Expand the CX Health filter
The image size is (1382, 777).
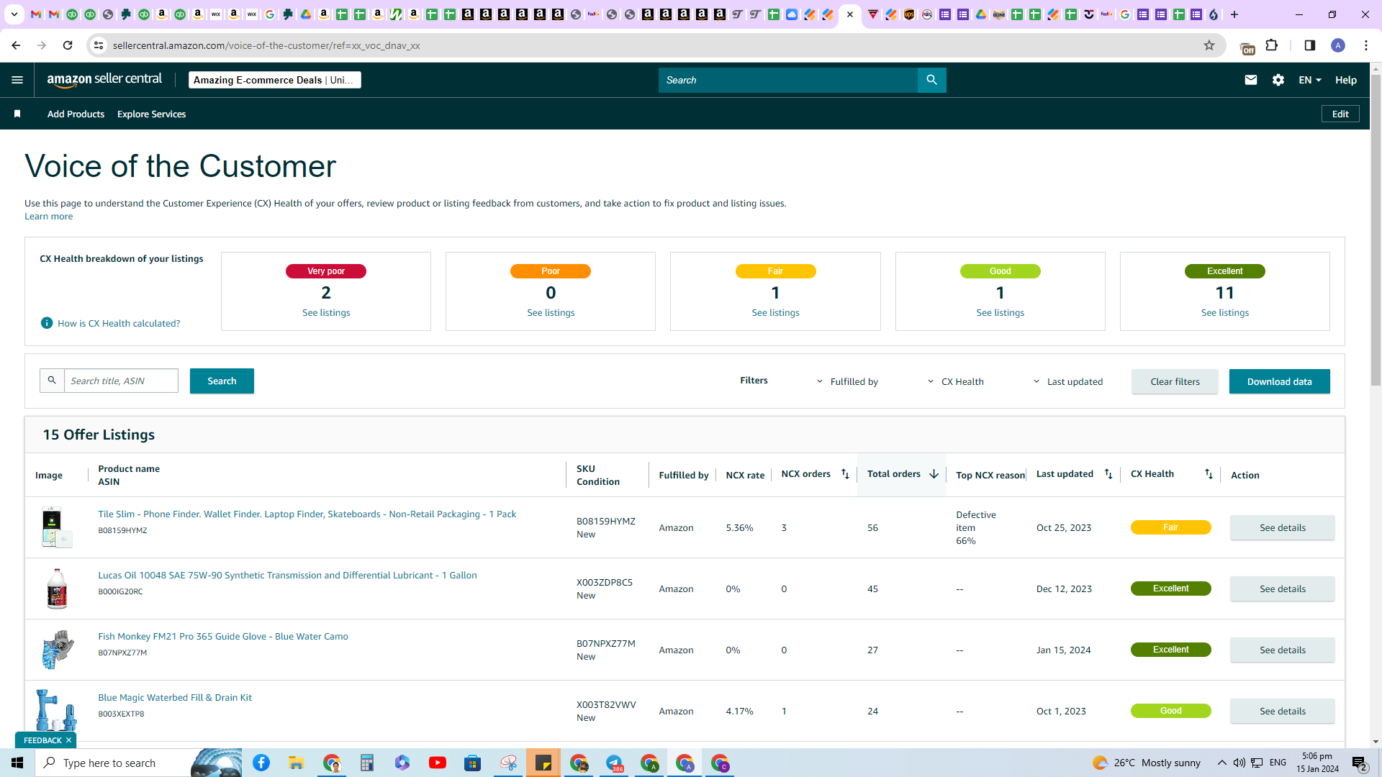pos(956,381)
